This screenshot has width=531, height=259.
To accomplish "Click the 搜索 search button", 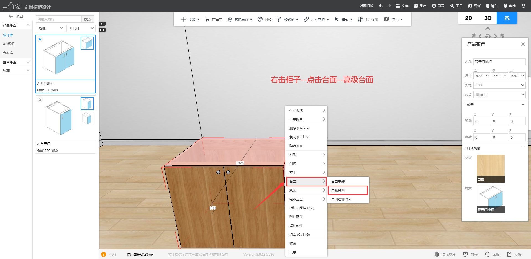I will [88, 19].
